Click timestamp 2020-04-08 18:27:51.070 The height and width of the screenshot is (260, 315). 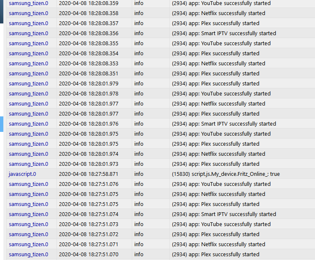(x=89, y=255)
